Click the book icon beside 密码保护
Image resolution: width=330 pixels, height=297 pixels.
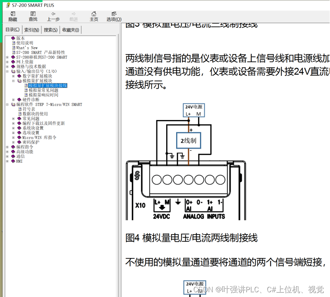point(19,142)
